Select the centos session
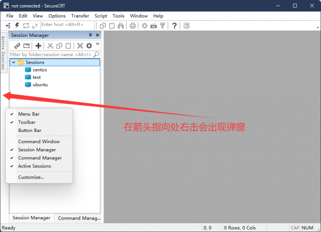This screenshot has width=321, height=232. point(40,70)
